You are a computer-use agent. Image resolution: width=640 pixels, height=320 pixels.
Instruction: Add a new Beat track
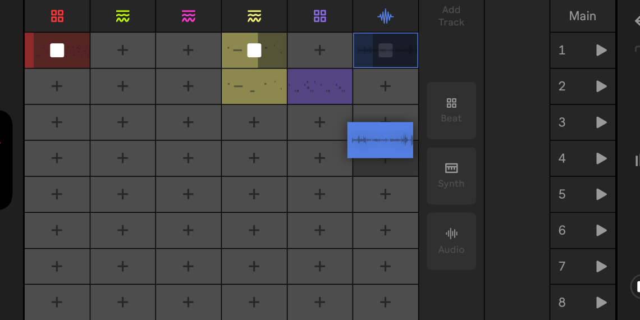[x=451, y=111]
